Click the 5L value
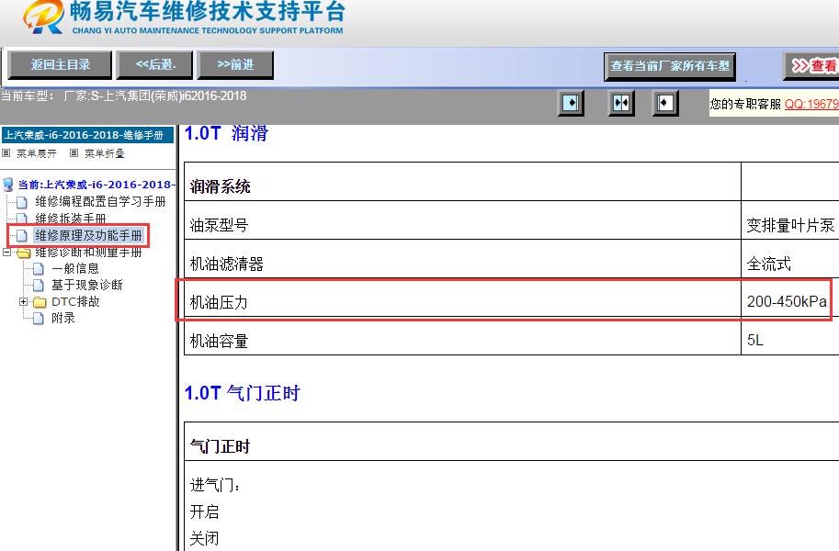839x551 pixels. [x=755, y=340]
